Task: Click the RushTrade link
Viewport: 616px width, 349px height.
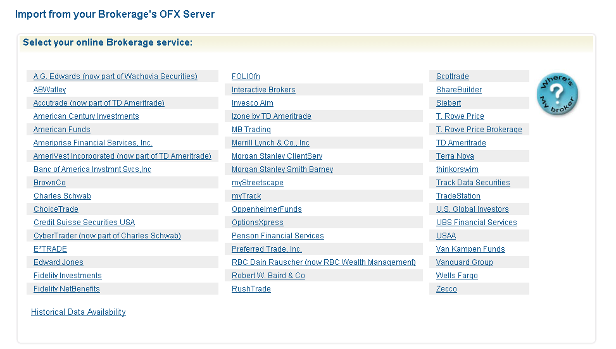Action: [251, 289]
